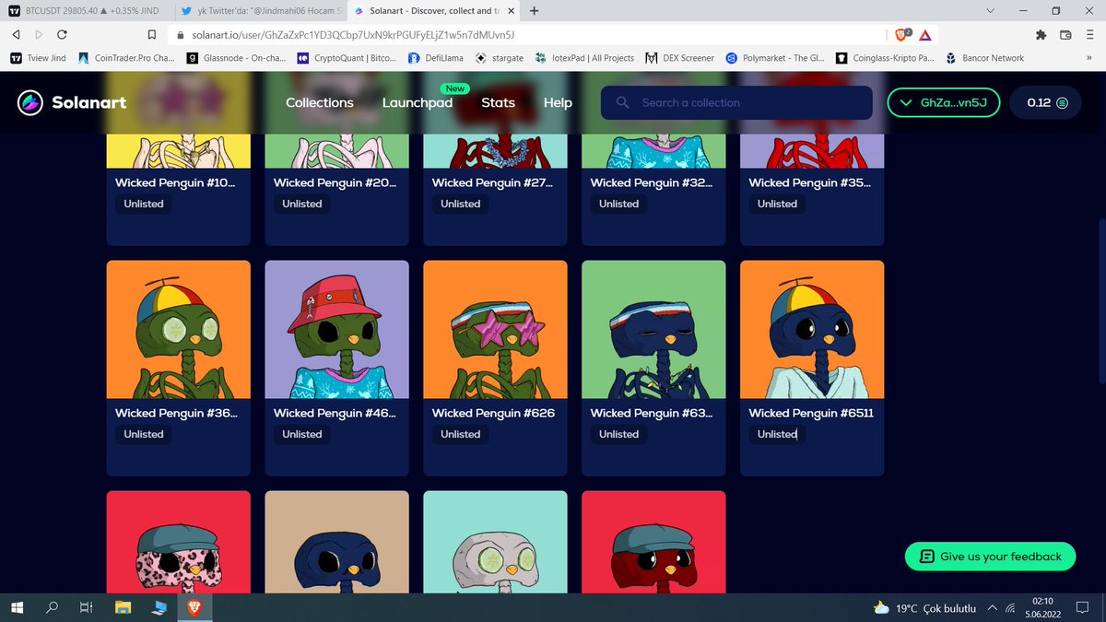The height and width of the screenshot is (622, 1106).
Task: Click Unlisted badge under Wicked Penguin #626
Action: pos(460,434)
